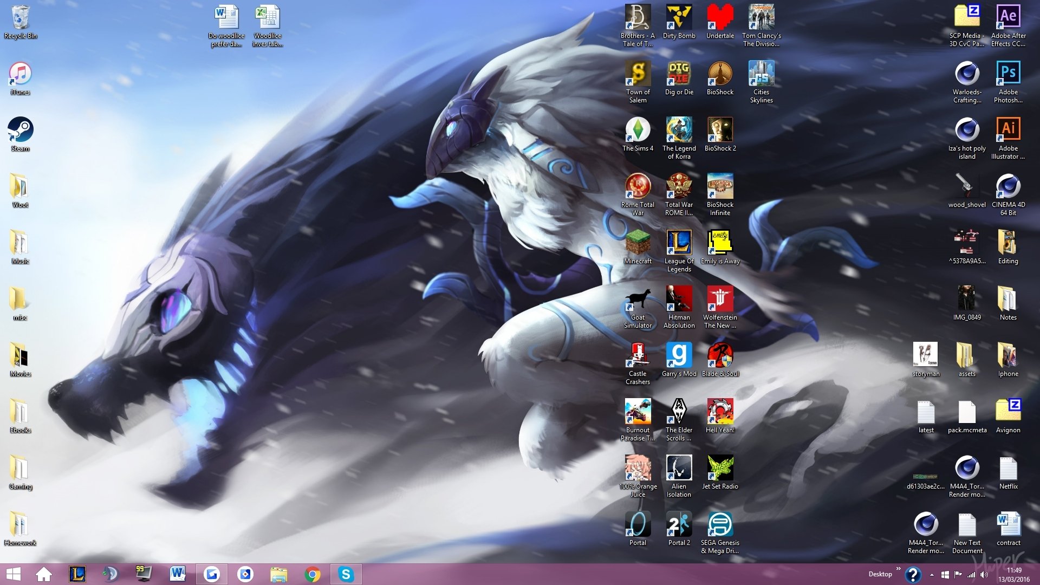Screen dimensions: 1040x585
Task: Select the Dig or Die icon
Action: [679, 79]
